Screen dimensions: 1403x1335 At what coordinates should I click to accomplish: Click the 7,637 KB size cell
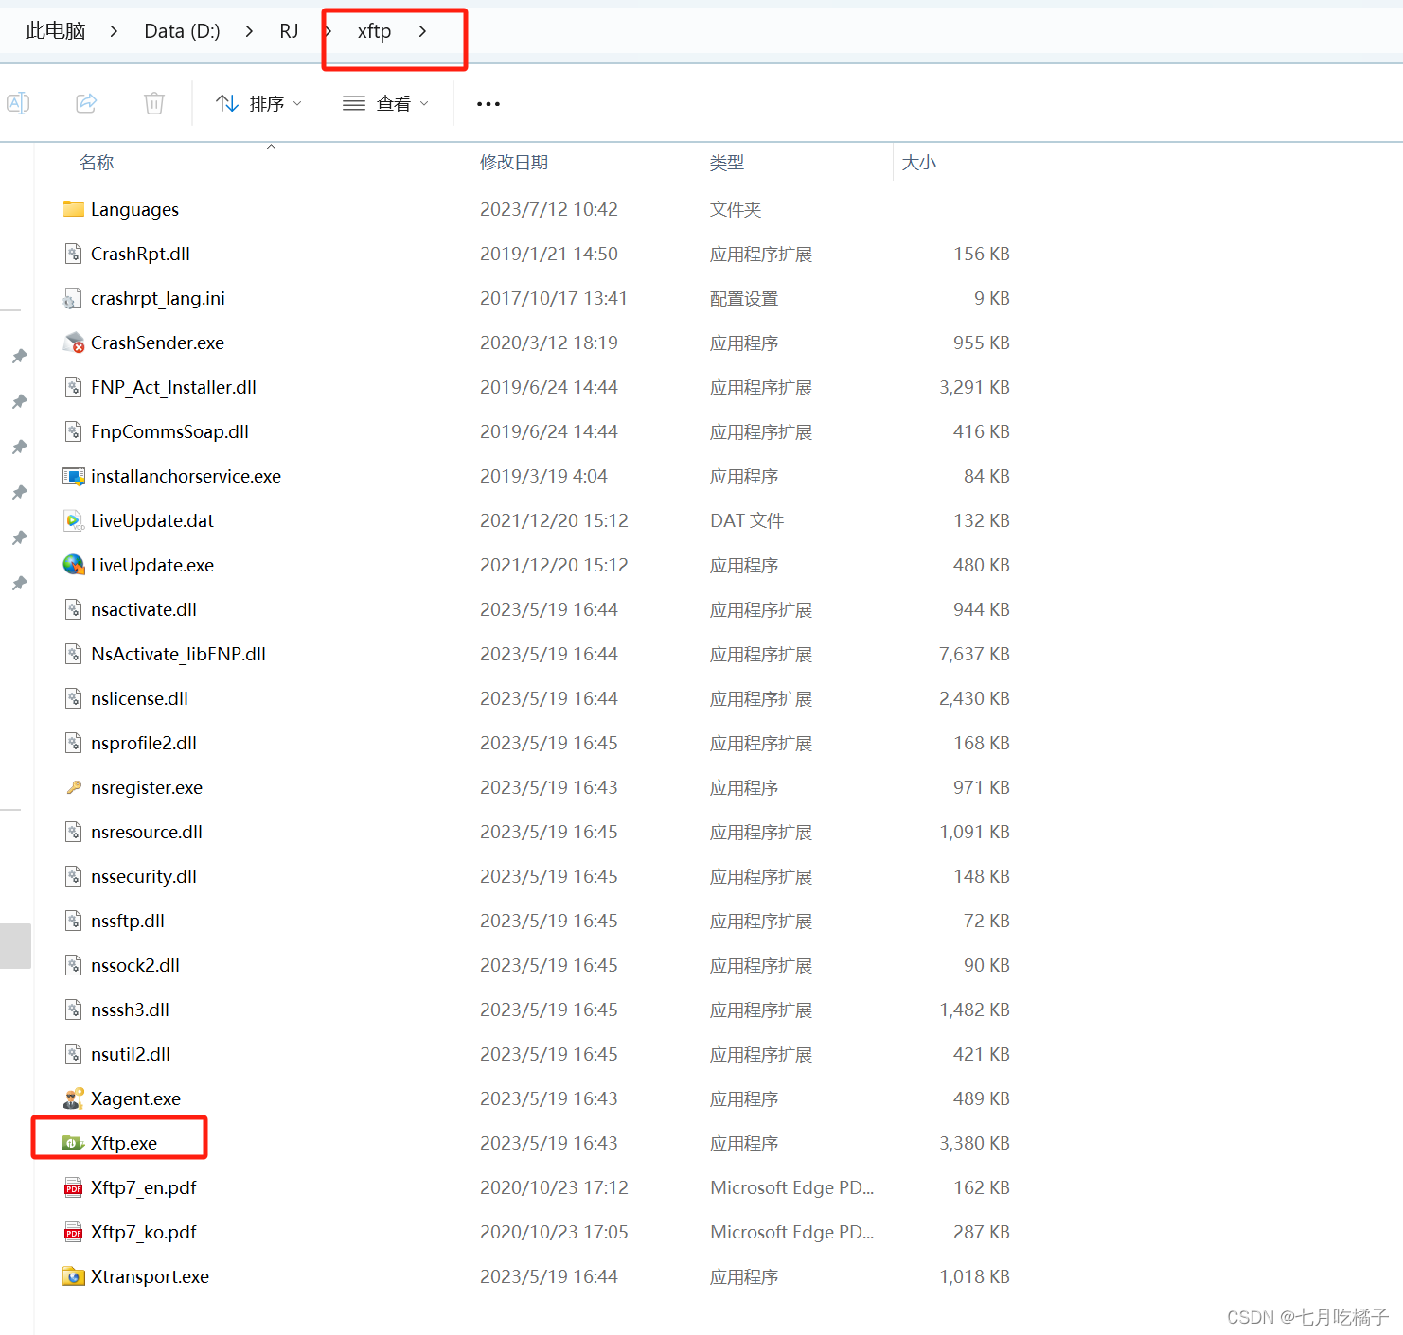[x=974, y=654]
